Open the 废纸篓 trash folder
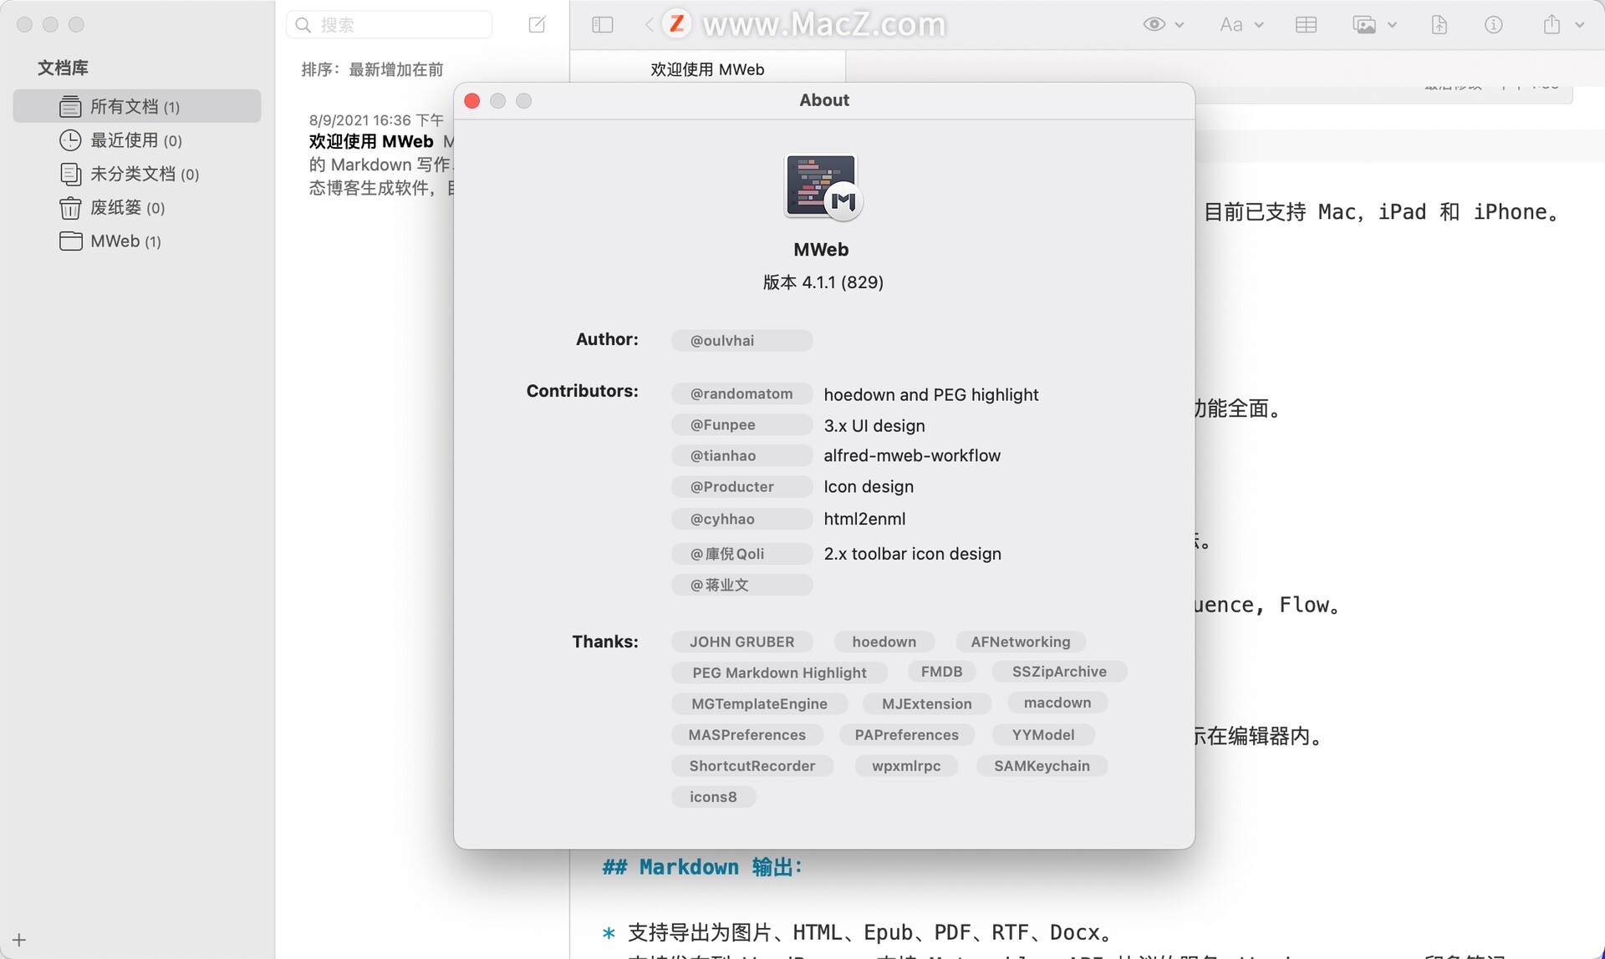This screenshot has width=1605, height=959. point(137,207)
